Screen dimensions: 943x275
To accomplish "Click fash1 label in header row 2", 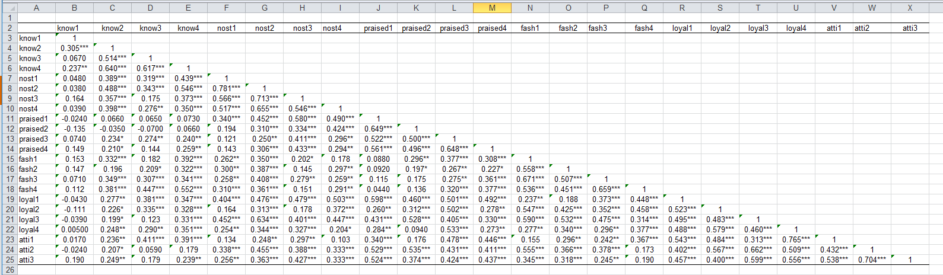I will pos(530,28).
